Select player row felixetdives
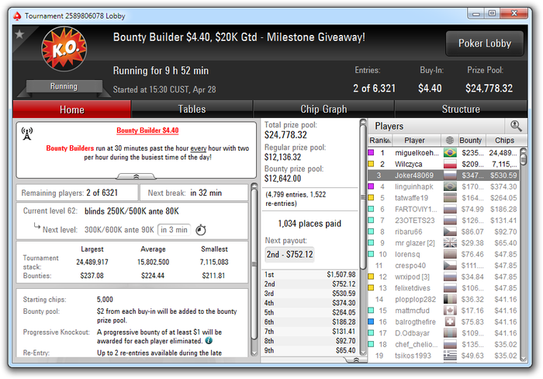This screenshot has height=379, width=543. [x=443, y=288]
